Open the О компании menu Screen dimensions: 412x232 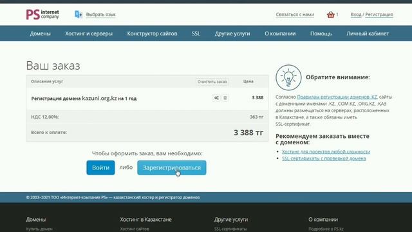point(280,34)
